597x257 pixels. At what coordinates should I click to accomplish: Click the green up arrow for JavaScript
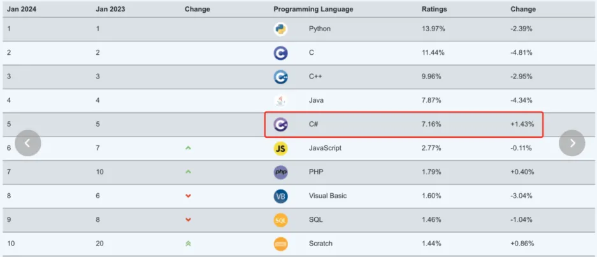pyautogui.click(x=188, y=148)
